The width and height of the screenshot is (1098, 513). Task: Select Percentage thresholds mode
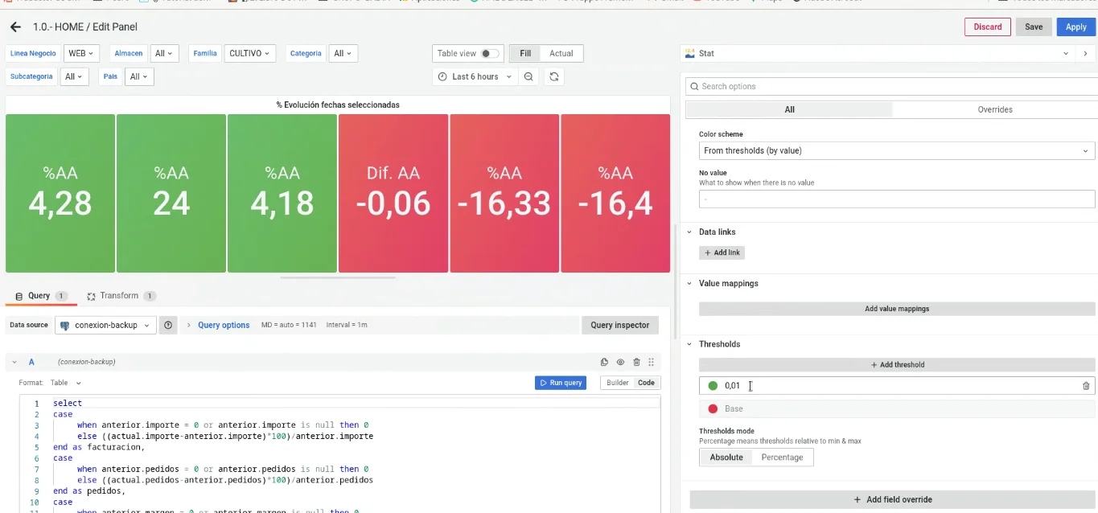(782, 458)
